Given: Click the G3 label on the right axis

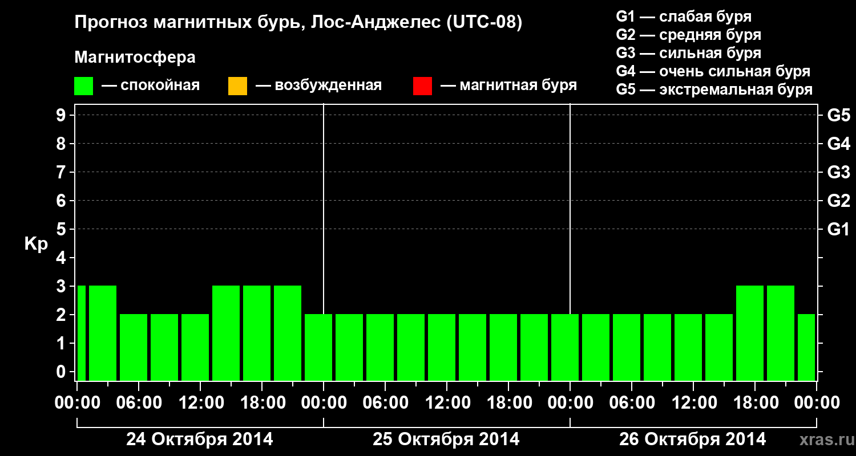Looking at the screenshot, I should (839, 172).
